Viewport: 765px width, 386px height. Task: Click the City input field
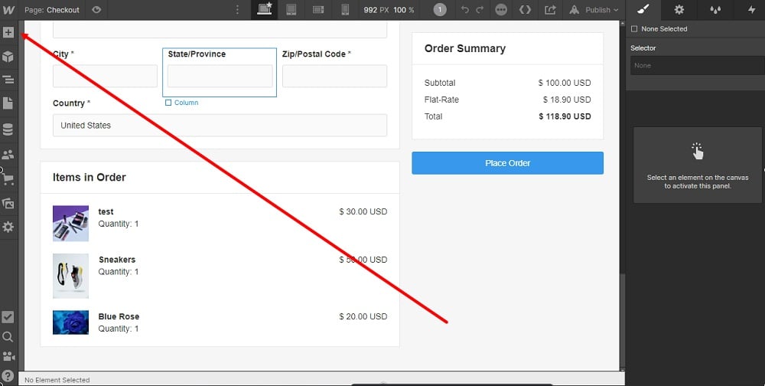click(105, 77)
